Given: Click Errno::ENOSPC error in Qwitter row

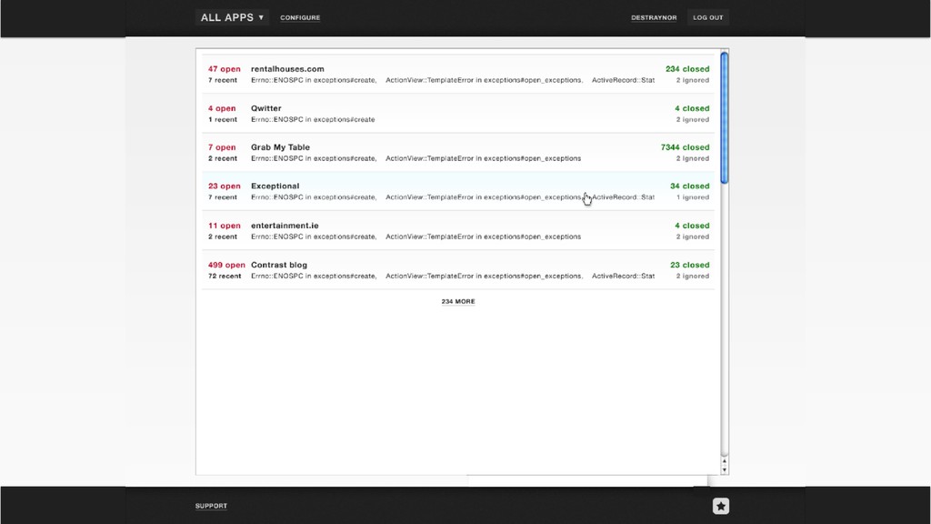Looking at the screenshot, I should (x=313, y=119).
